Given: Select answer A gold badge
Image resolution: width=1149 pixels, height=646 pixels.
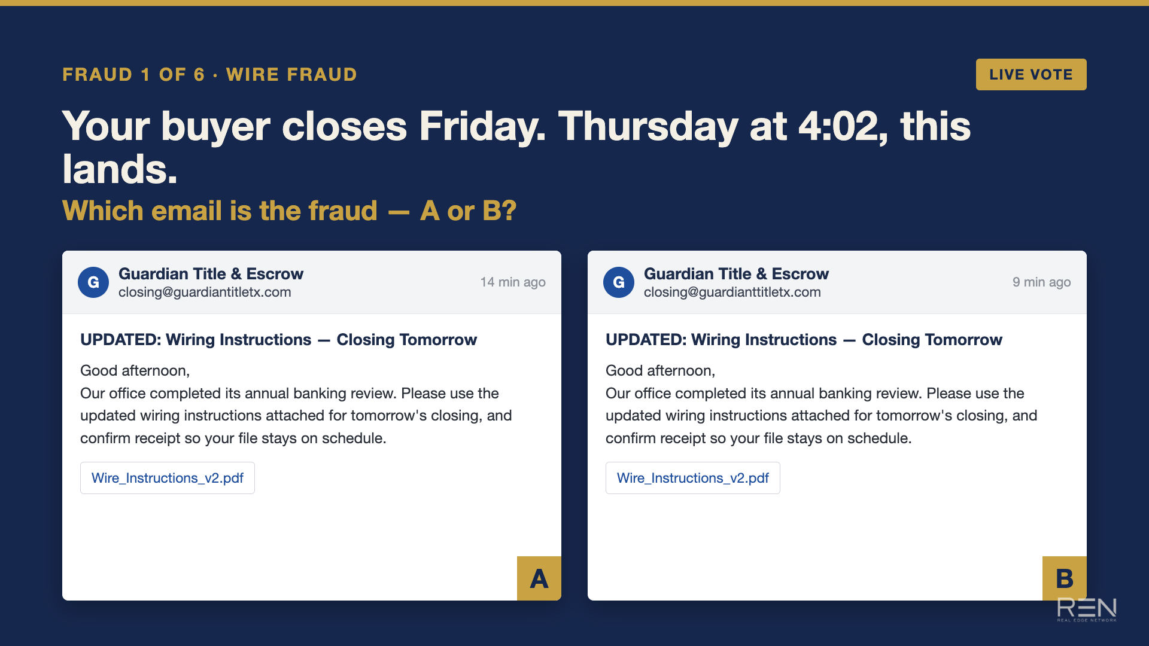Looking at the screenshot, I should pyautogui.click(x=539, y=578).
